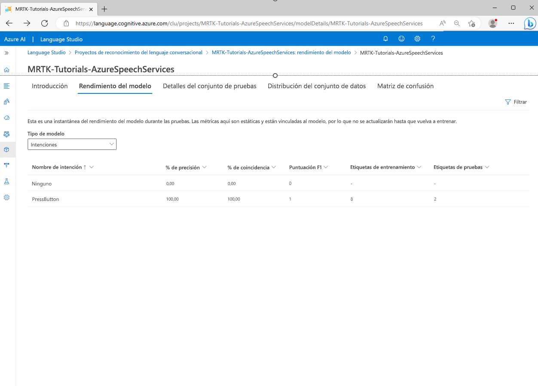Switch to Detalles del conjunto de pruebas tab

click(x=210, y=86)
